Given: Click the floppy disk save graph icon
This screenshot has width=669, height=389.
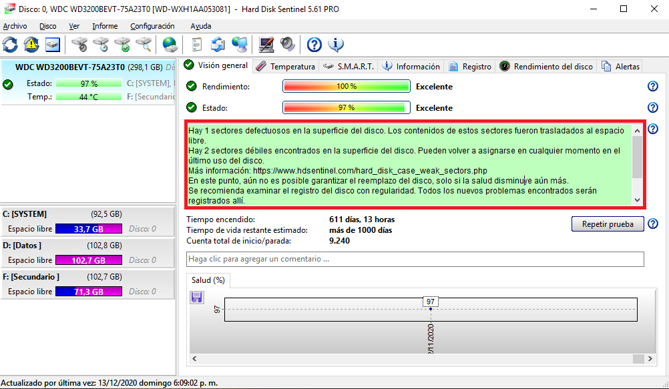Looking at the screenshot, I should [x=197, y=298].
